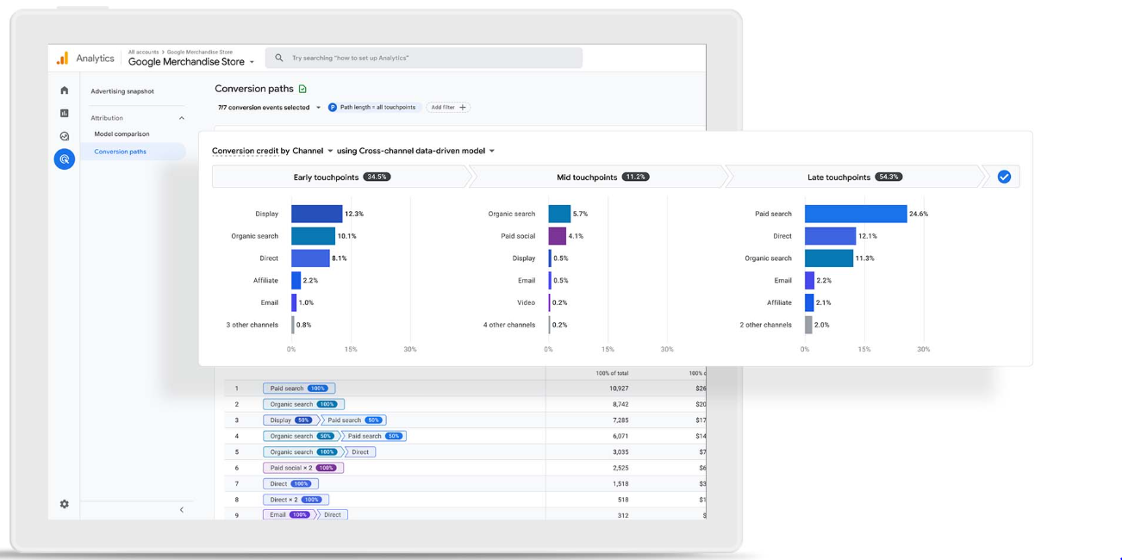Click the Add filter button
Screen dimensions: 1122x560
448,108
